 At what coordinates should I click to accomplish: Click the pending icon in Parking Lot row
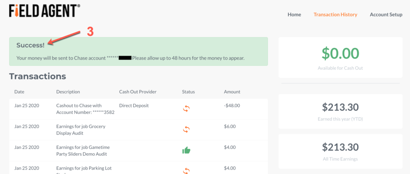pyautogui.click(x=186, y=171)
